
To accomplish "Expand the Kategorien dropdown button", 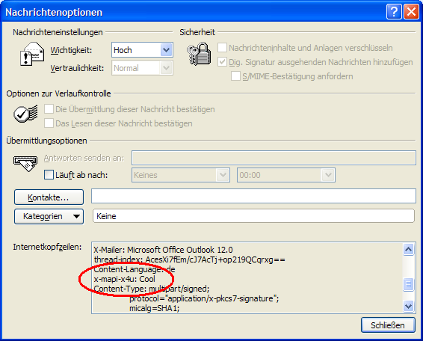I will [49, 216].
